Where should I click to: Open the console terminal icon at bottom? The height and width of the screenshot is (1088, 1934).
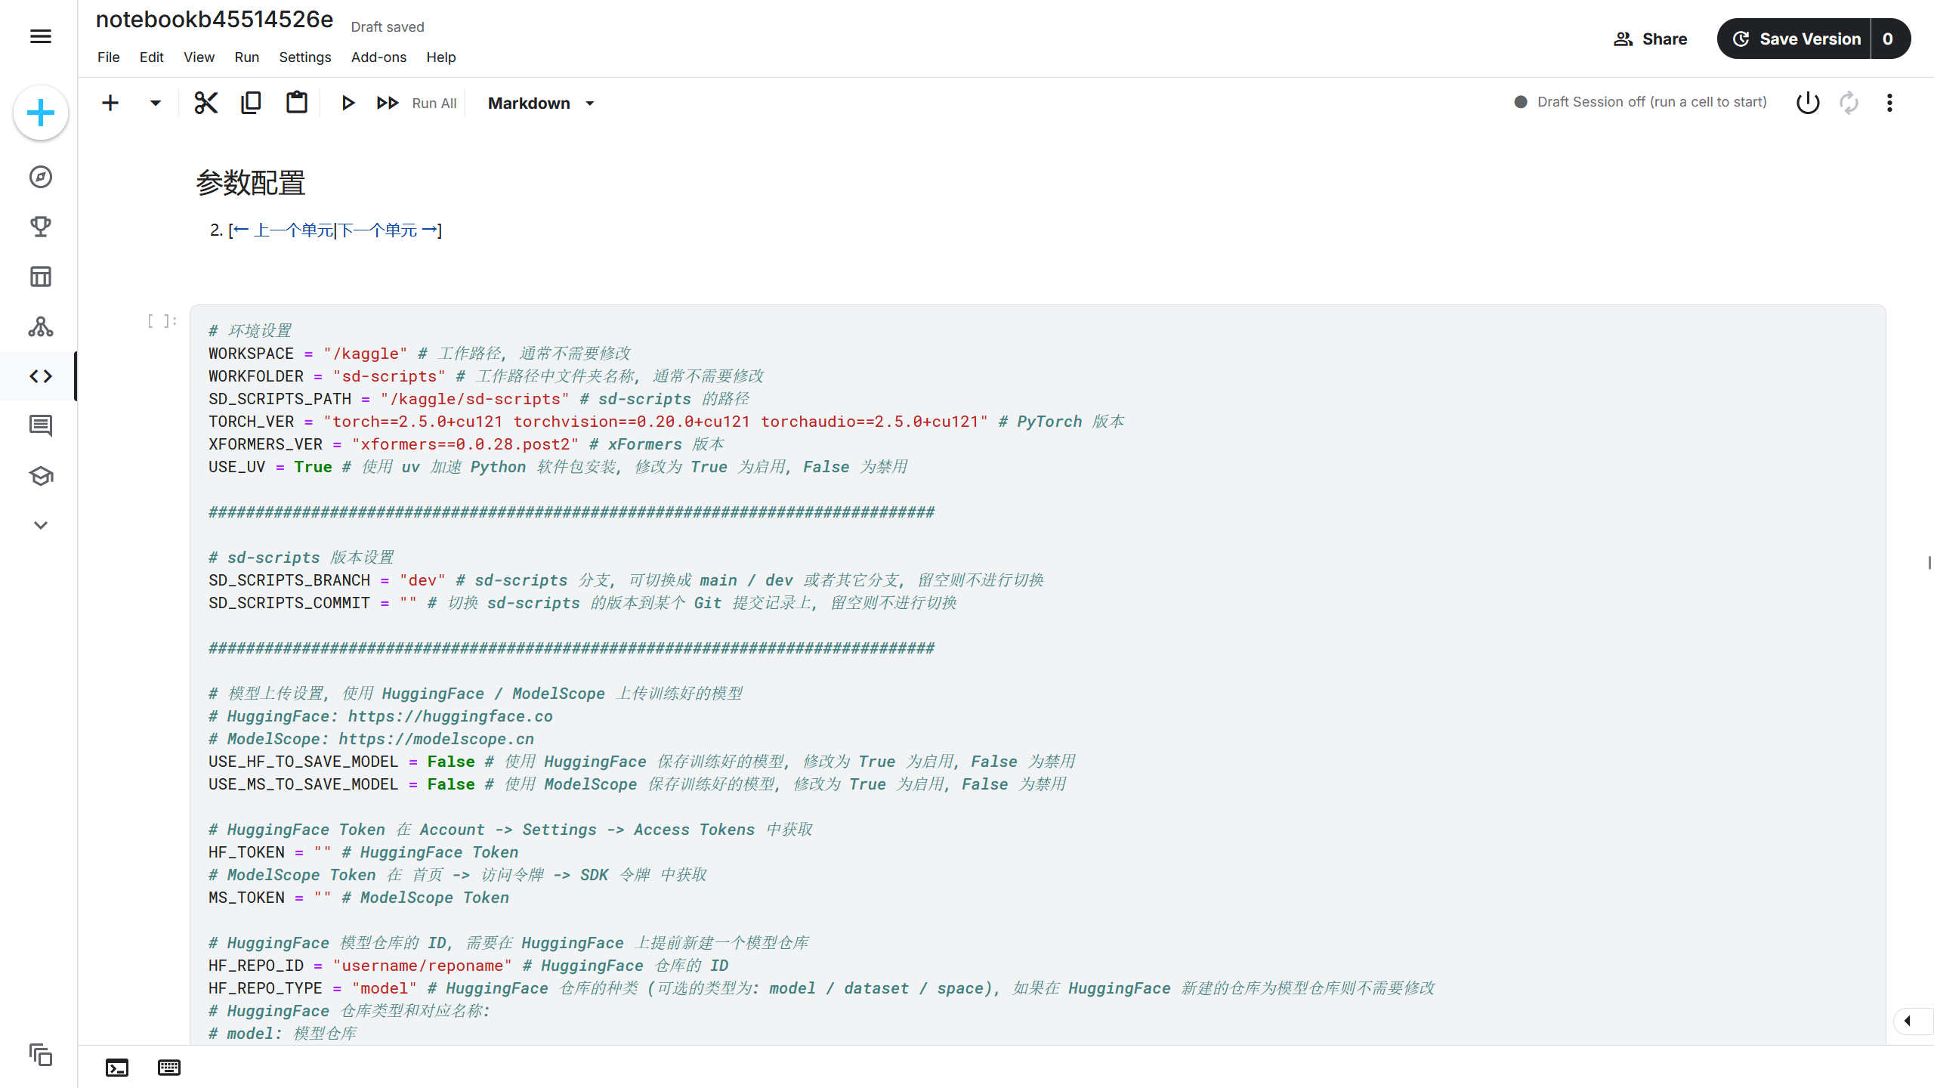pos(117,1068)
